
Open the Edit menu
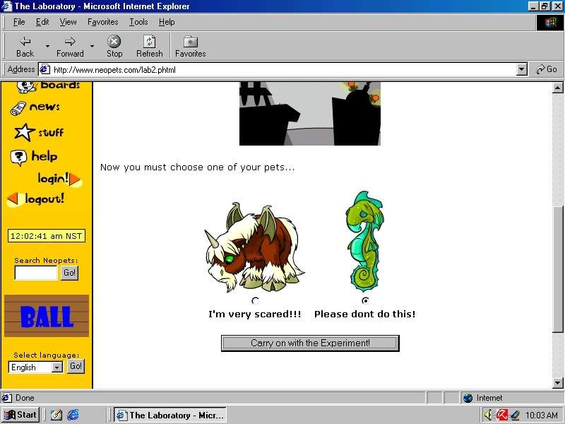(42, 22)
